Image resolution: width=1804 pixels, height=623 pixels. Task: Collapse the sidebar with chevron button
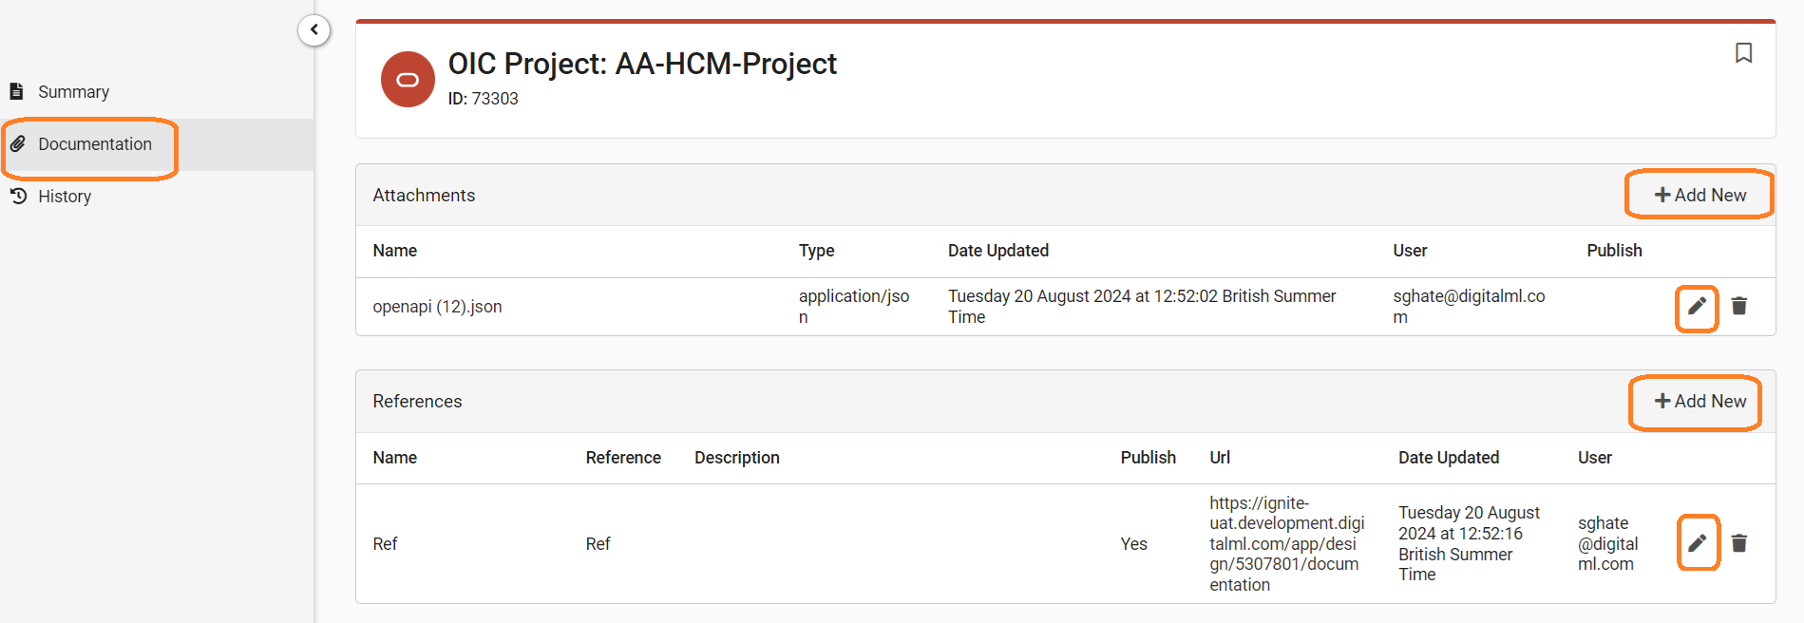314,30
